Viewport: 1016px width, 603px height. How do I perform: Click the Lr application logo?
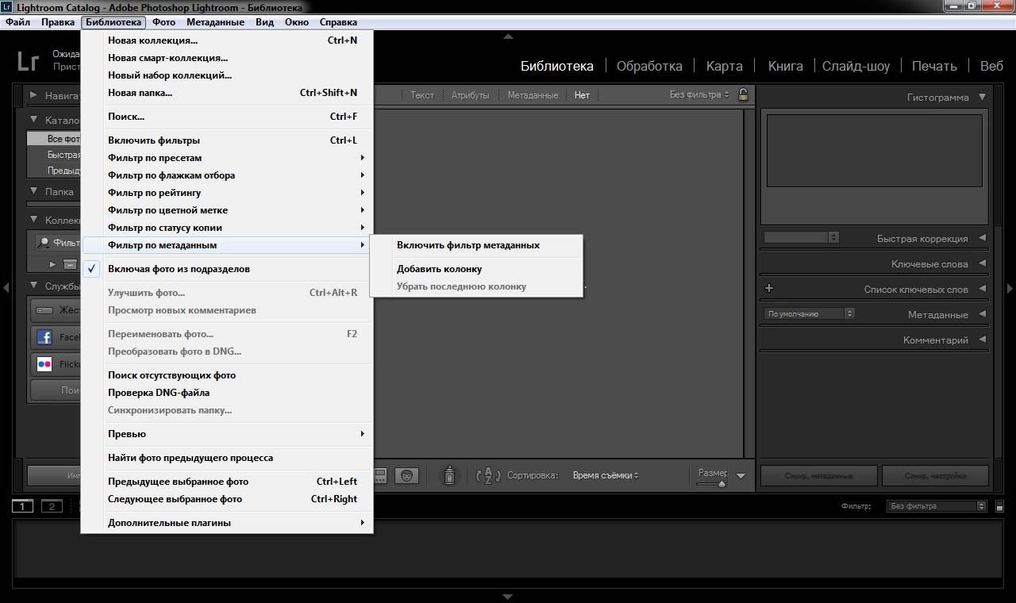tap(28, 60)
